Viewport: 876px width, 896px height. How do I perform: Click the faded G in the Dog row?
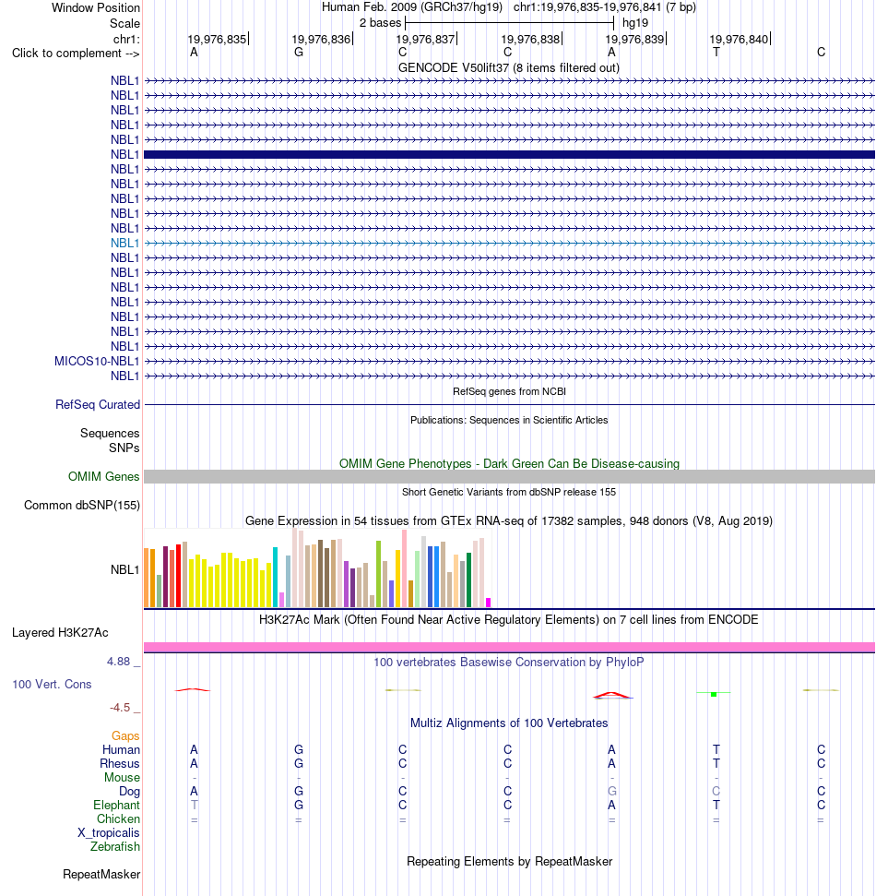tap(611, 792)
